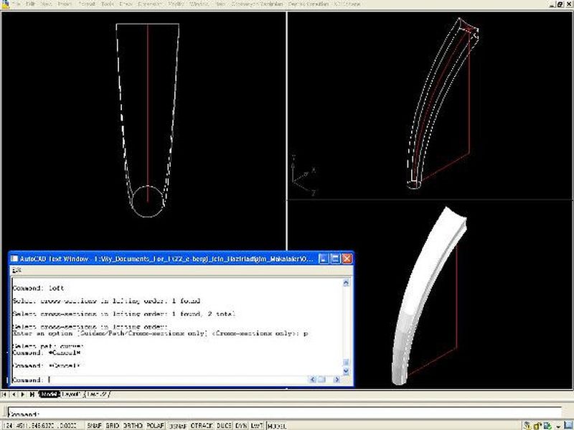Screen dimensions: 574x430
Task: Click the MODEL space button in status bar
Action: pyautogui.click(x=277, y=426)
